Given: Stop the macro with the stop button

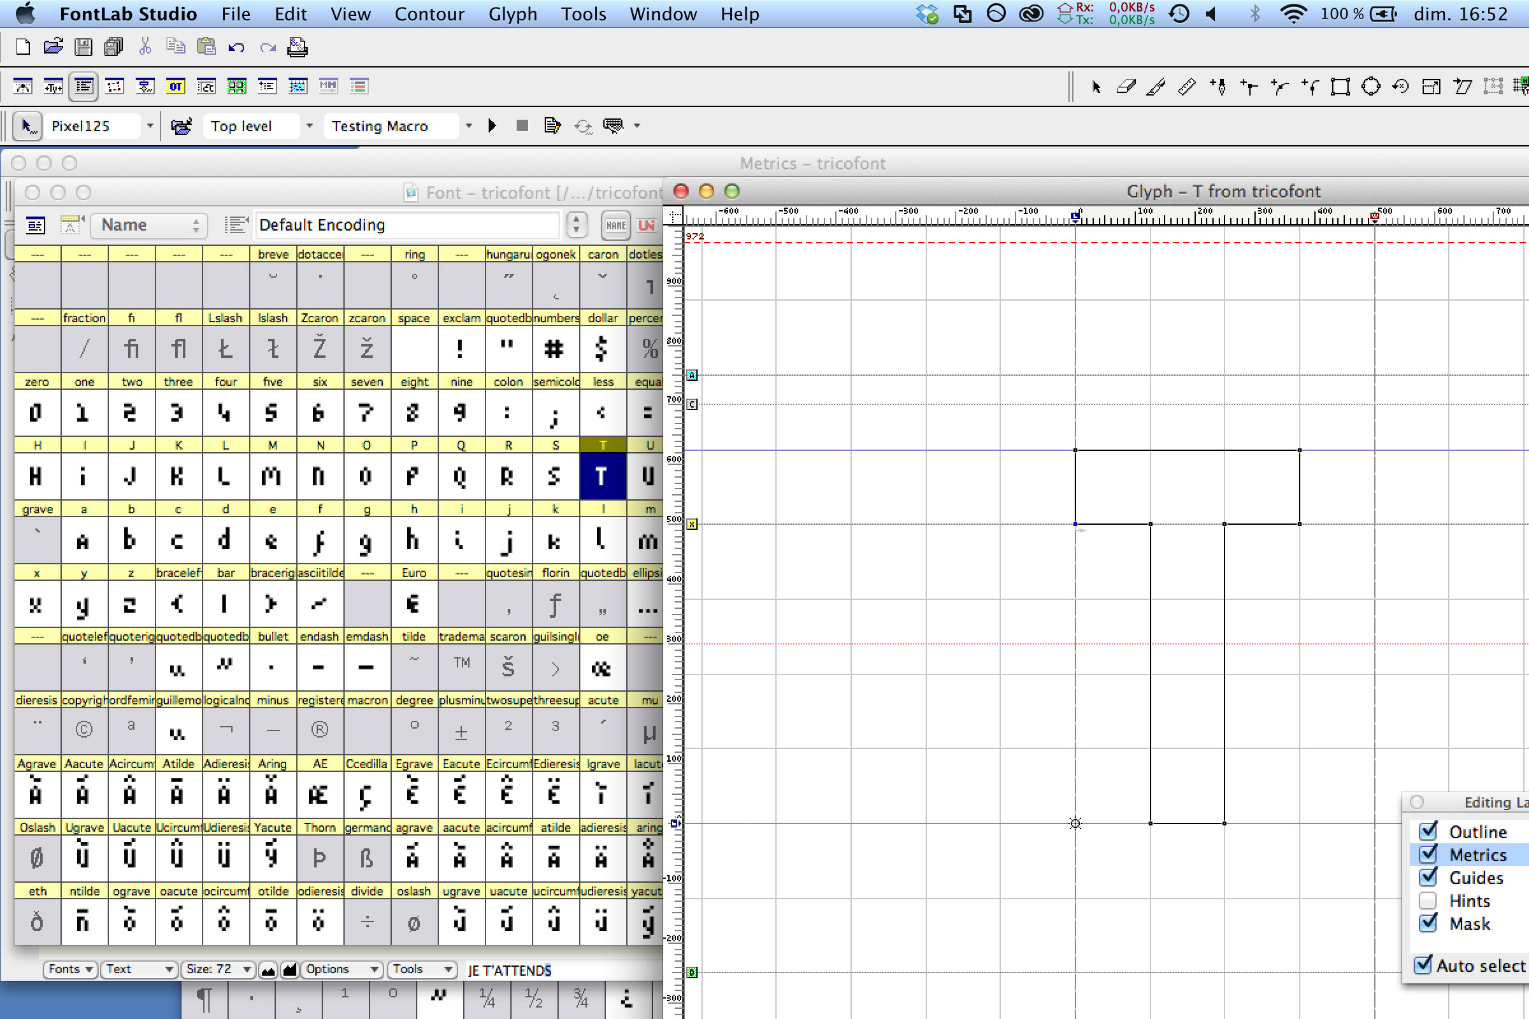Looking at the screenshot, I should tap(522, 126).
